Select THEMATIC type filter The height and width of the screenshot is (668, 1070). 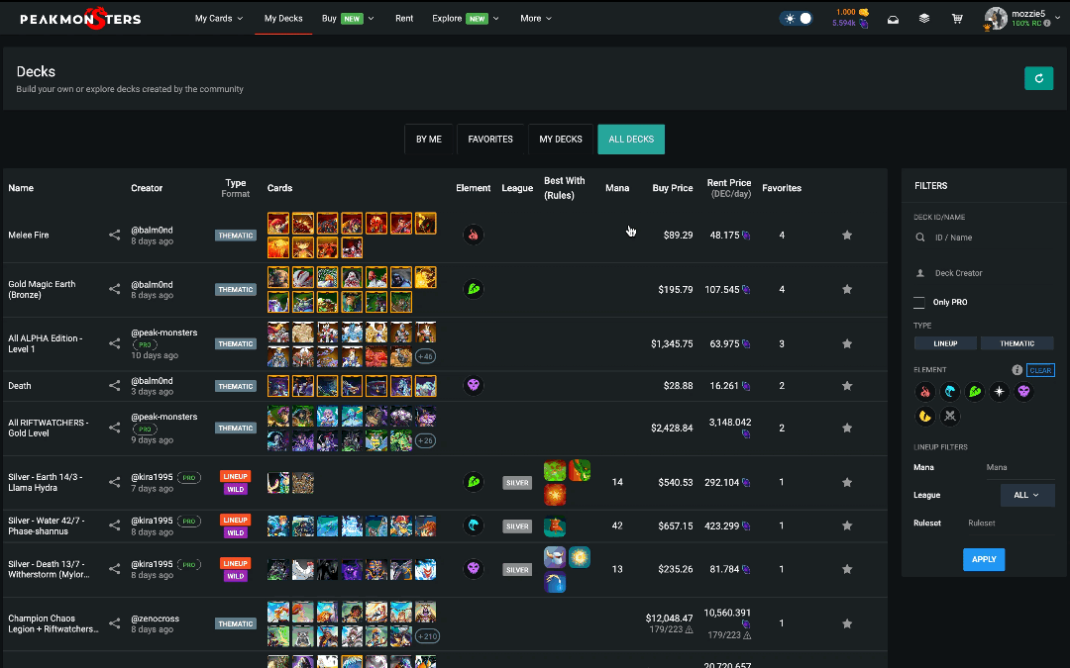click(1016, 343)
